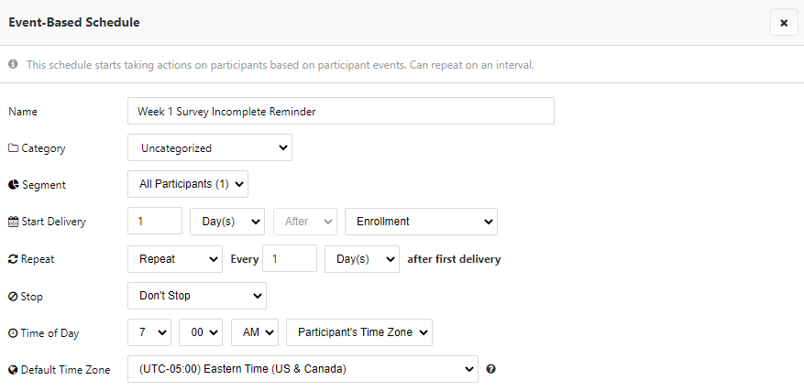Image resolution: width=804 pixels, height=391 pixels.
Task: Click the globe icon next to Default Time Zone
Action: point(13,370)
